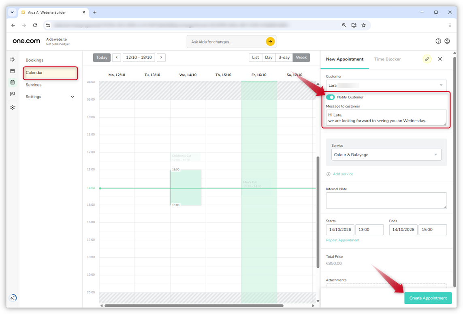Open the site information icon in address bar
463x314 pixels.
coord(48,26)
